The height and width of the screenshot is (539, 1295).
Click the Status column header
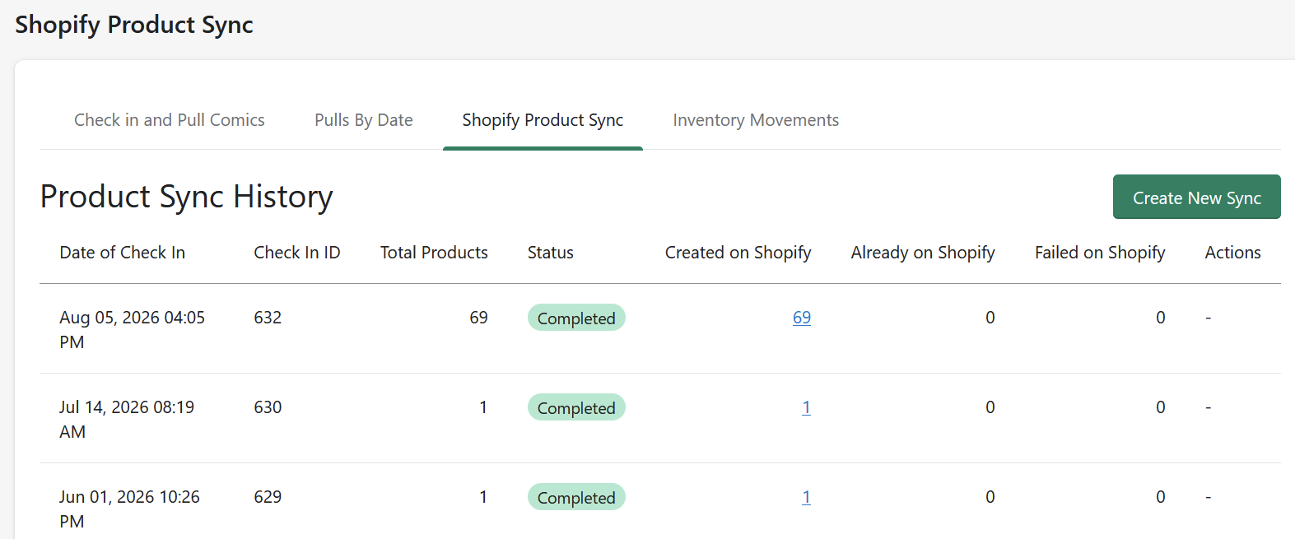point(551,253)
